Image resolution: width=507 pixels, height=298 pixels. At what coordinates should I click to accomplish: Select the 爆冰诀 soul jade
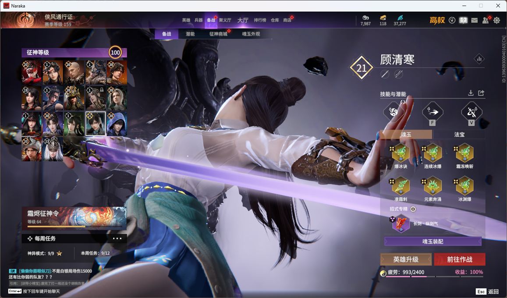401,154
